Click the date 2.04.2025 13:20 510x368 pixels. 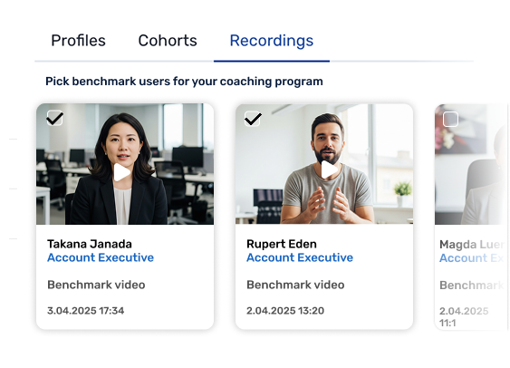click(x=285, y=310)
